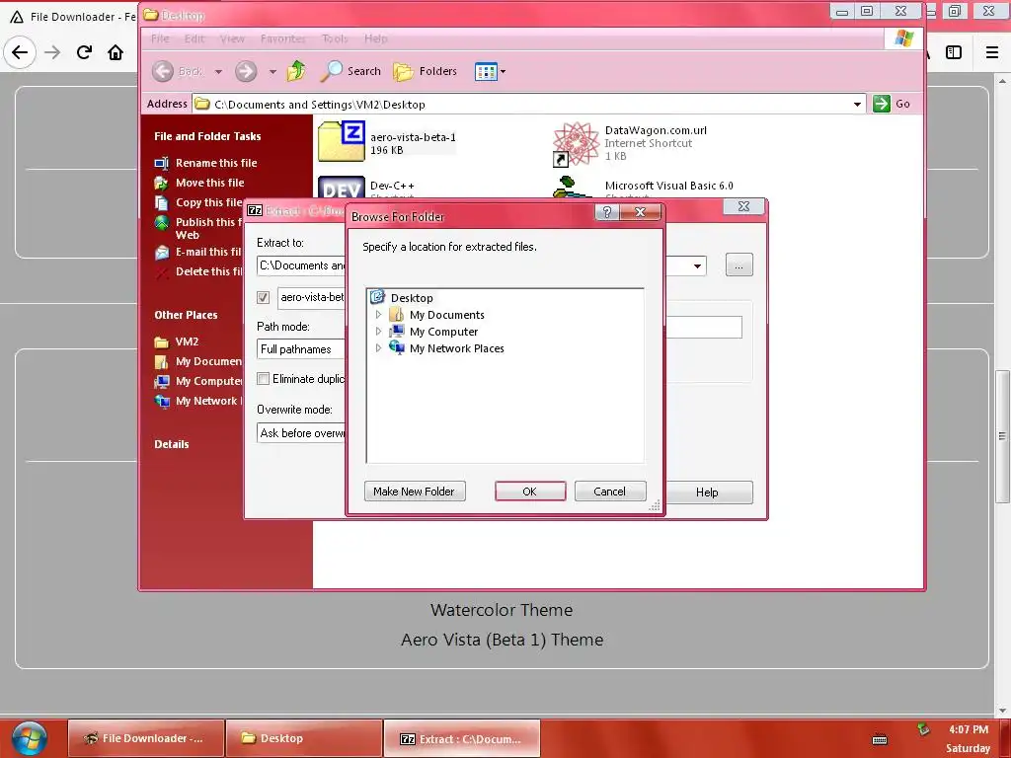This screenshot has height=758, width=1011.
Task: Open Views icon in Explorer toolbar
Action: 486,71
